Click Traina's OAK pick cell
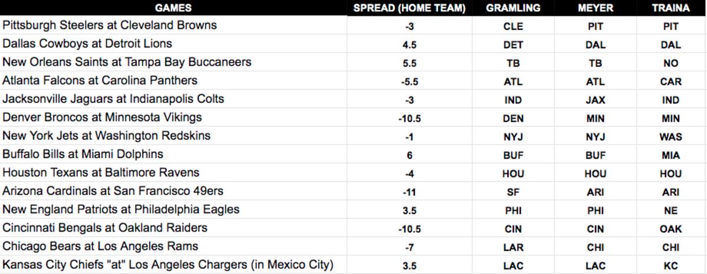 coord(670,229)
